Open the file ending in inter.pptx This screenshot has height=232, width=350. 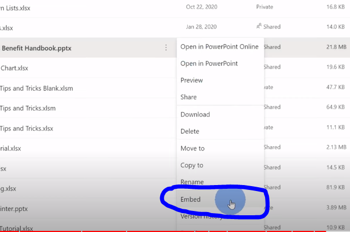click(14, 209)
